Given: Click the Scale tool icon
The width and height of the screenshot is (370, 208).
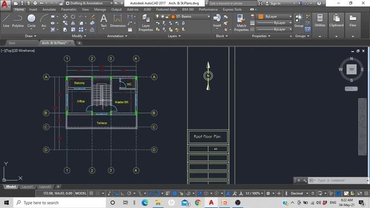Looking at the screenshot, I should (x=73, y=29).
